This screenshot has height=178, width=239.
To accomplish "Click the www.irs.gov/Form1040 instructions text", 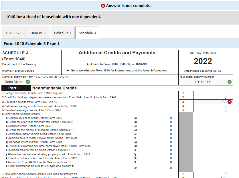I will [119, 71].
